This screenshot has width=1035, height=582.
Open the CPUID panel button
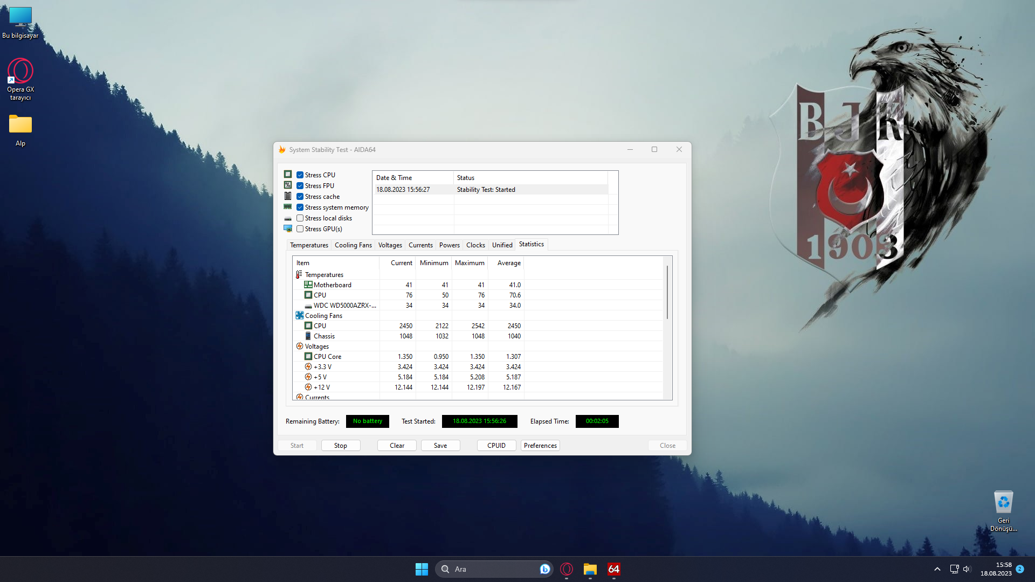click(496, 446)
